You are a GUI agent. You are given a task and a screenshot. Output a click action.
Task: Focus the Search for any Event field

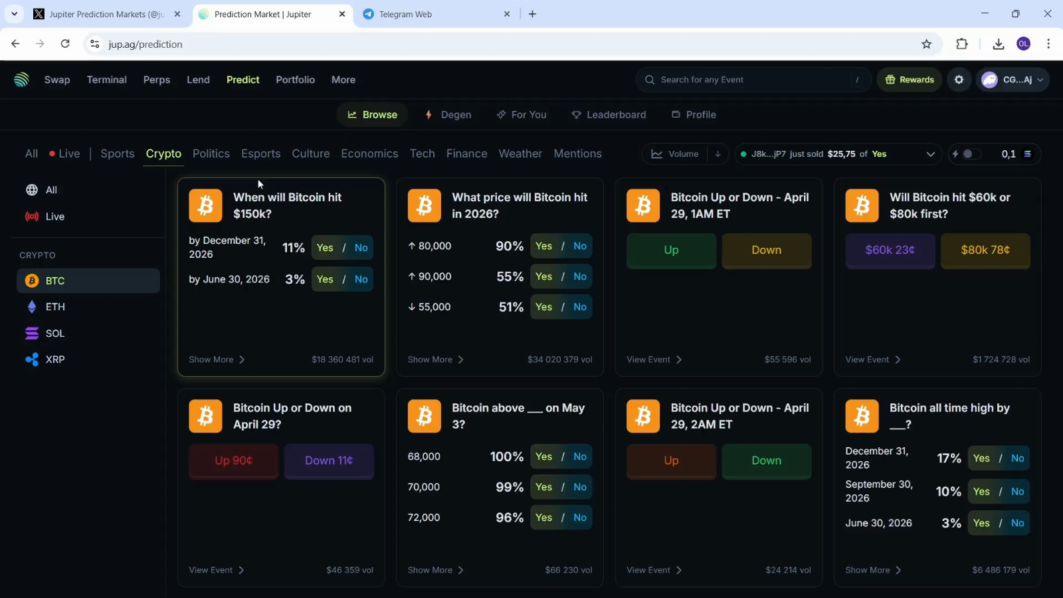(753, 80)
